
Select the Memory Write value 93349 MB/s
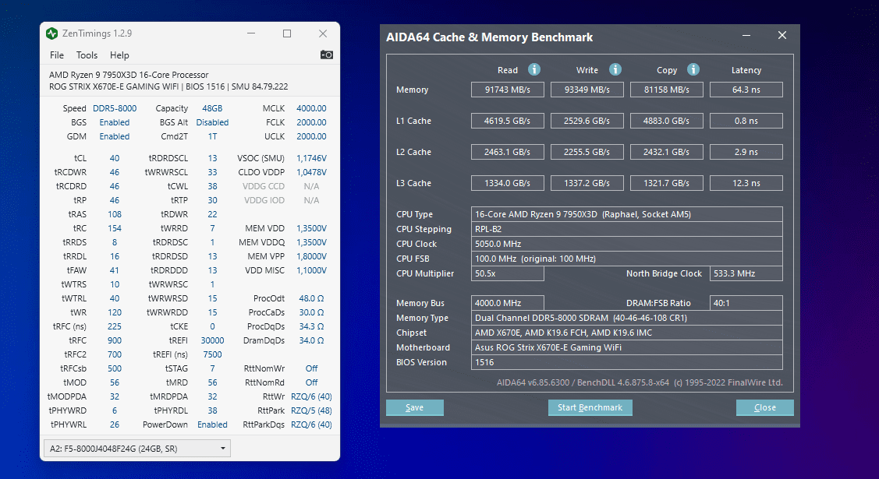587,90
